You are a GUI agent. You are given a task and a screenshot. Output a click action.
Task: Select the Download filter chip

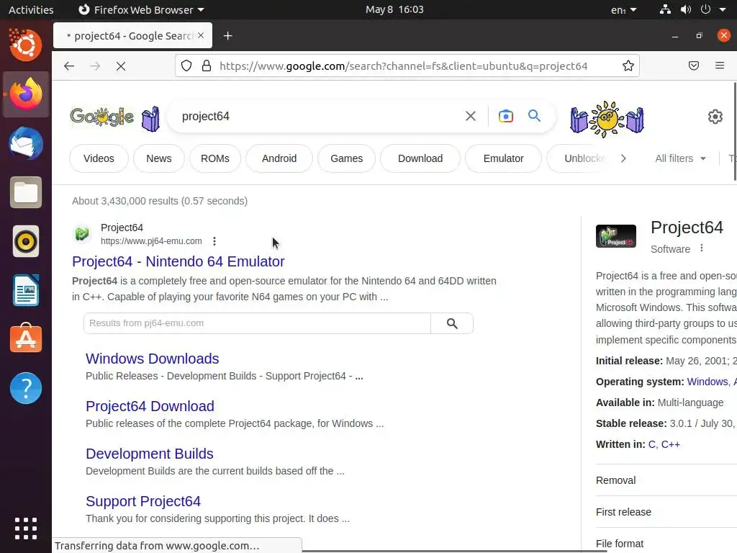point(420,158)
